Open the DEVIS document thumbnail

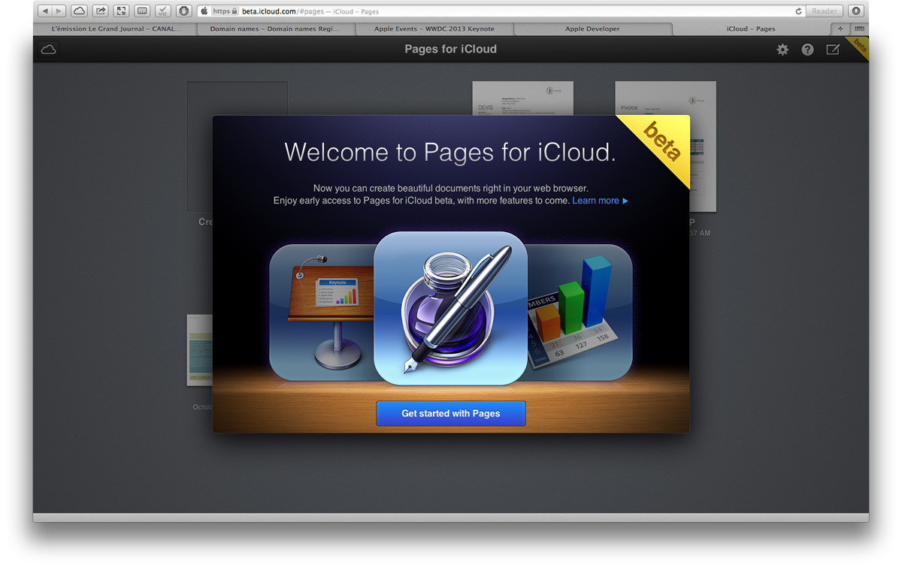522,98
